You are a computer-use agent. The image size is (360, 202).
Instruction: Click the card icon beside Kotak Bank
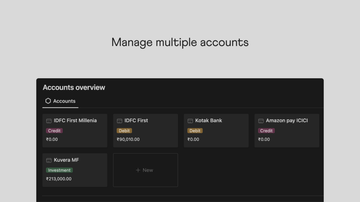[x=190, y=121]
